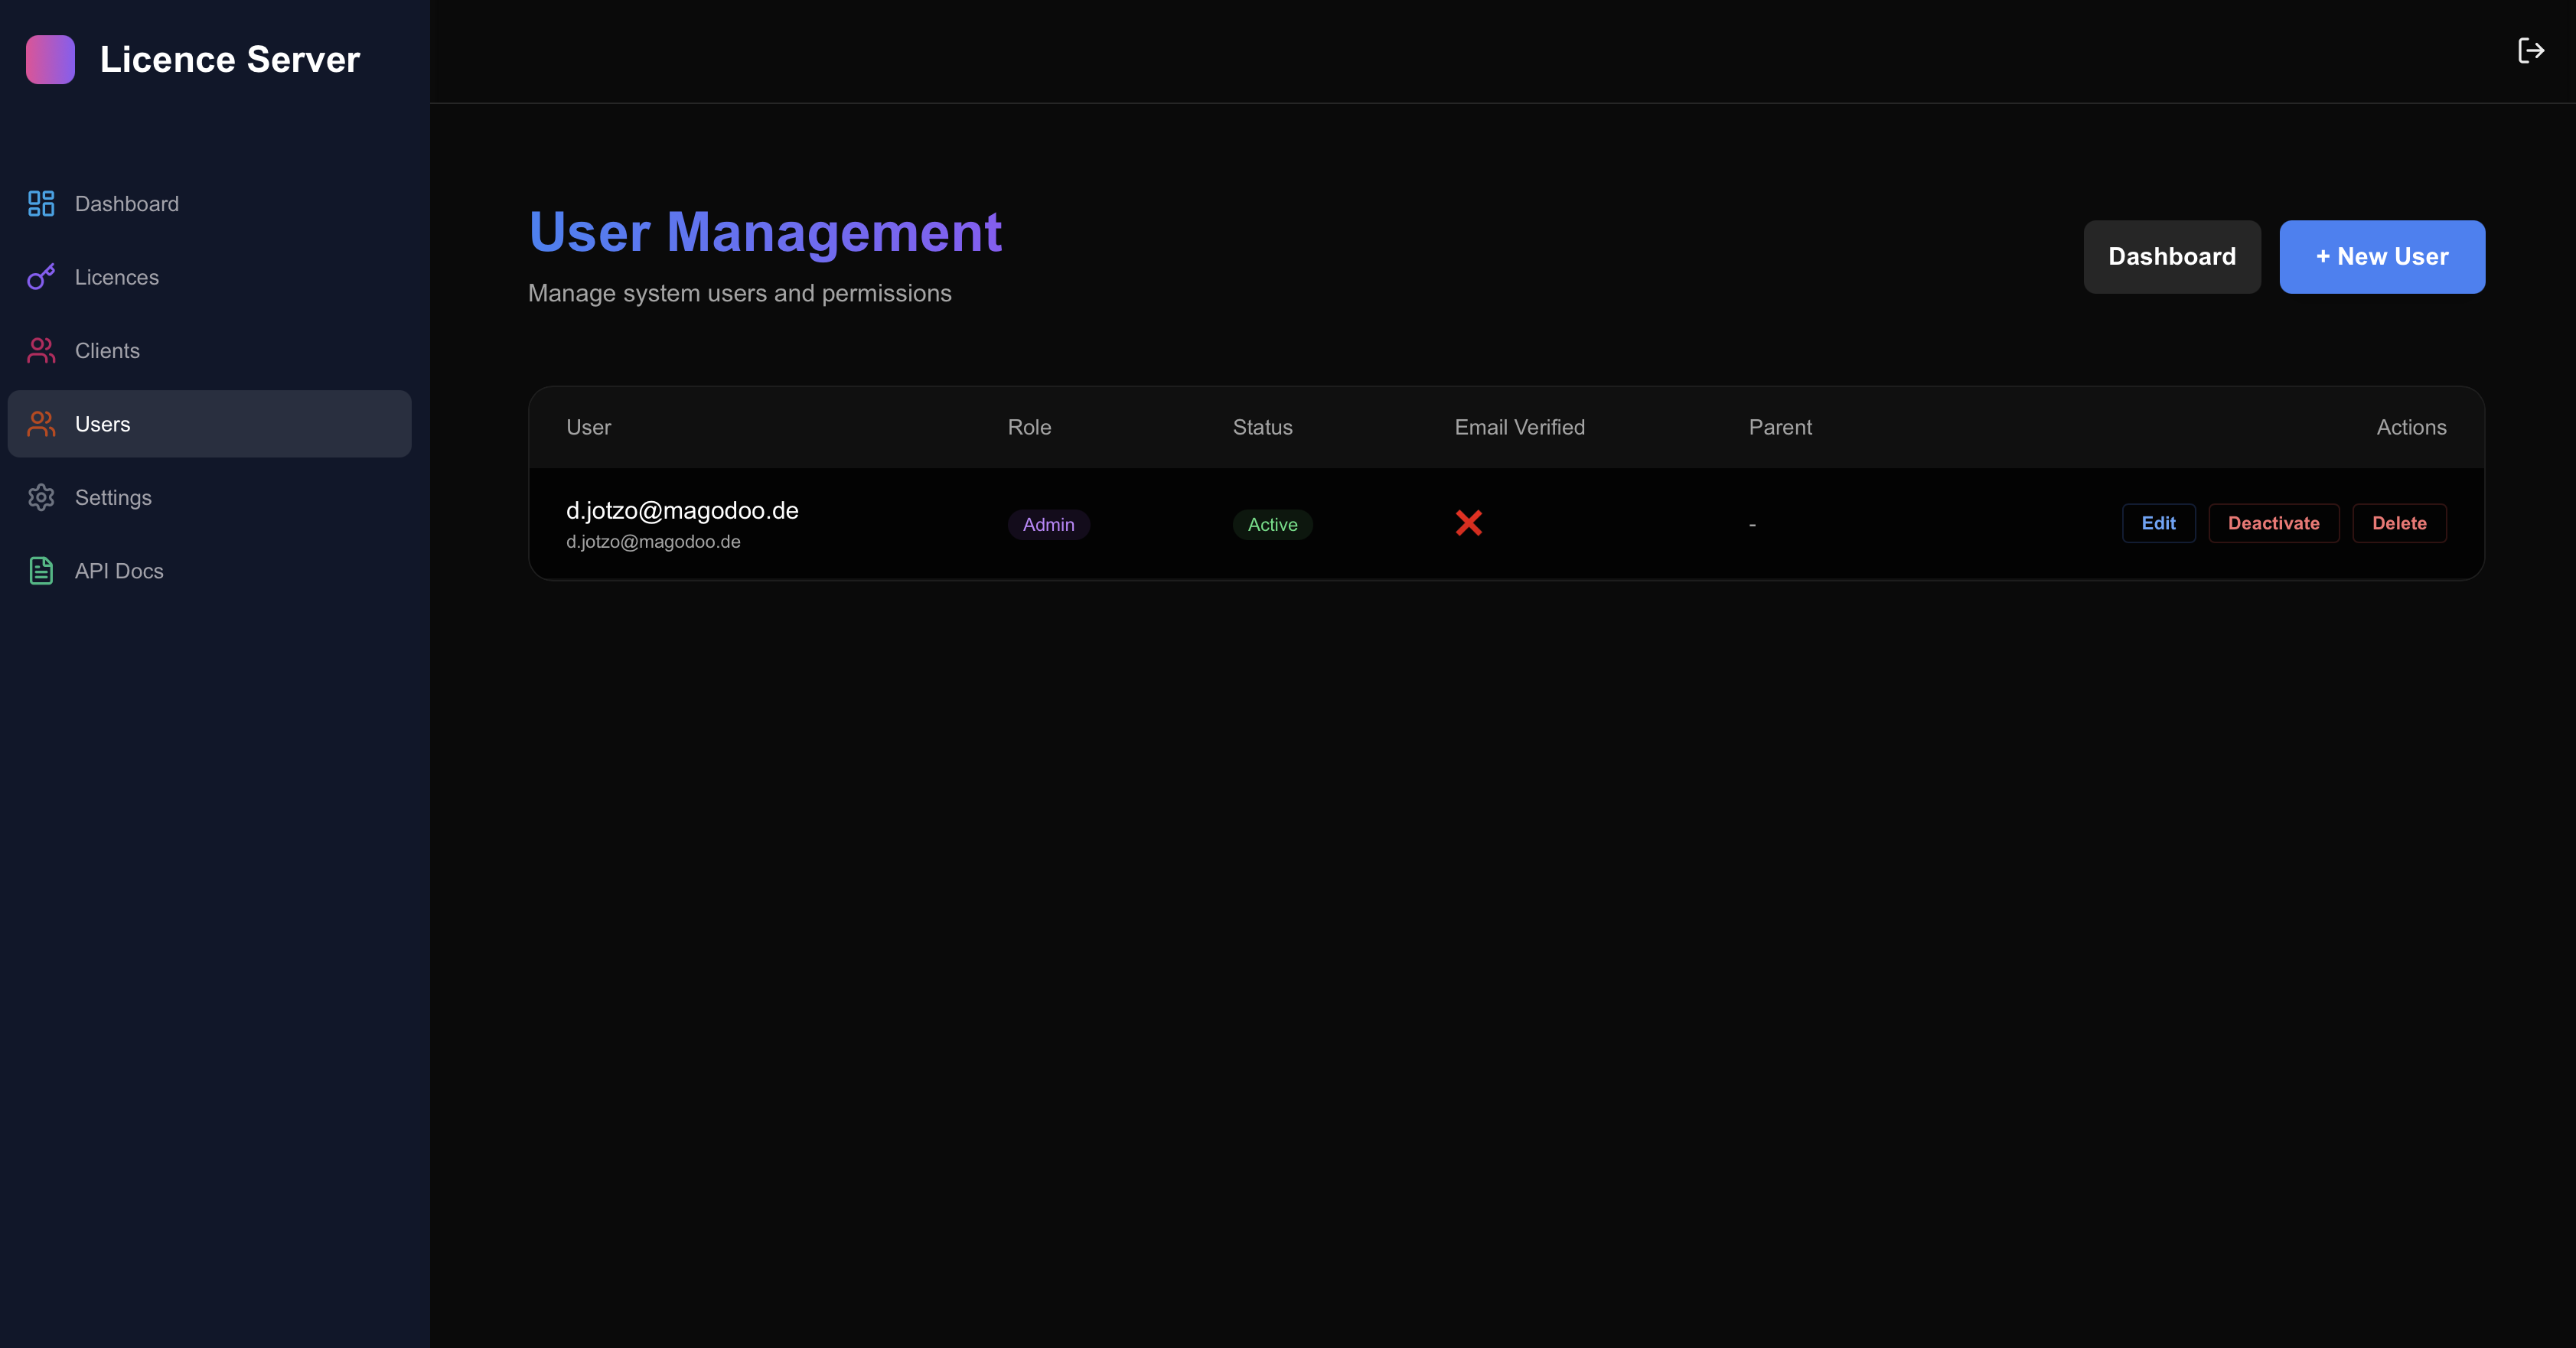The height and width of the screenshot is (1348, 2576).
Task: Click the red X under Email Verified
Action: [x=1469, y=523]
